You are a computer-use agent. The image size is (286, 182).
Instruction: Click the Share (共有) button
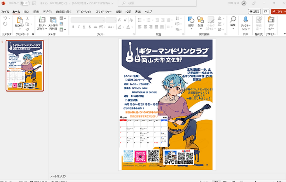[x=278, y=12]
